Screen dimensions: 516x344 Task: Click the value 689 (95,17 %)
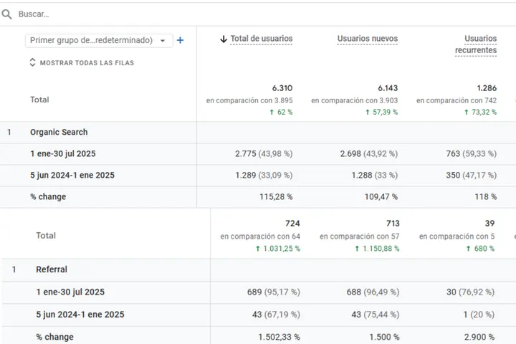(274, 292)
